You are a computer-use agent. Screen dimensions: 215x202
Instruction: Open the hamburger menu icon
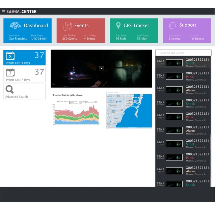tap(3, 11)
